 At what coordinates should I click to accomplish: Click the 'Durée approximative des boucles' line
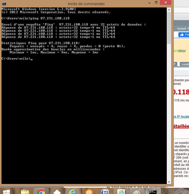[x=53, y=49]
